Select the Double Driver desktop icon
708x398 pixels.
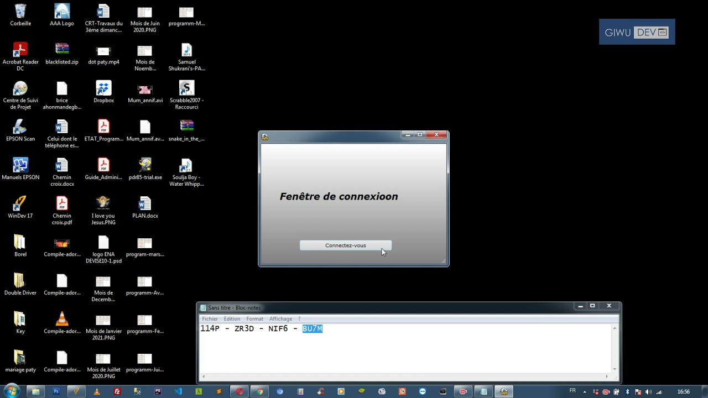[x=20, y=284]
